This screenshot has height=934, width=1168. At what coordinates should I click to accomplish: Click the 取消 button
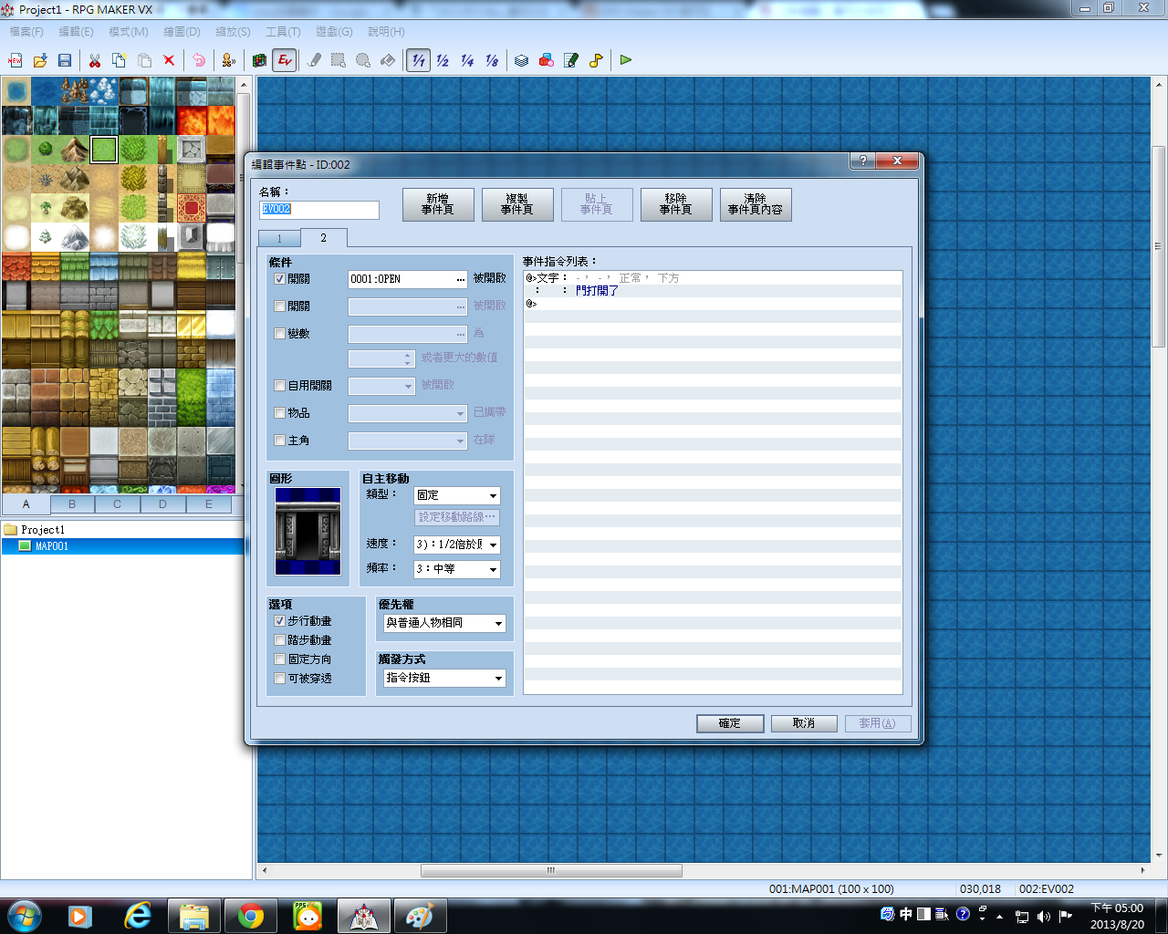[804, 723]
